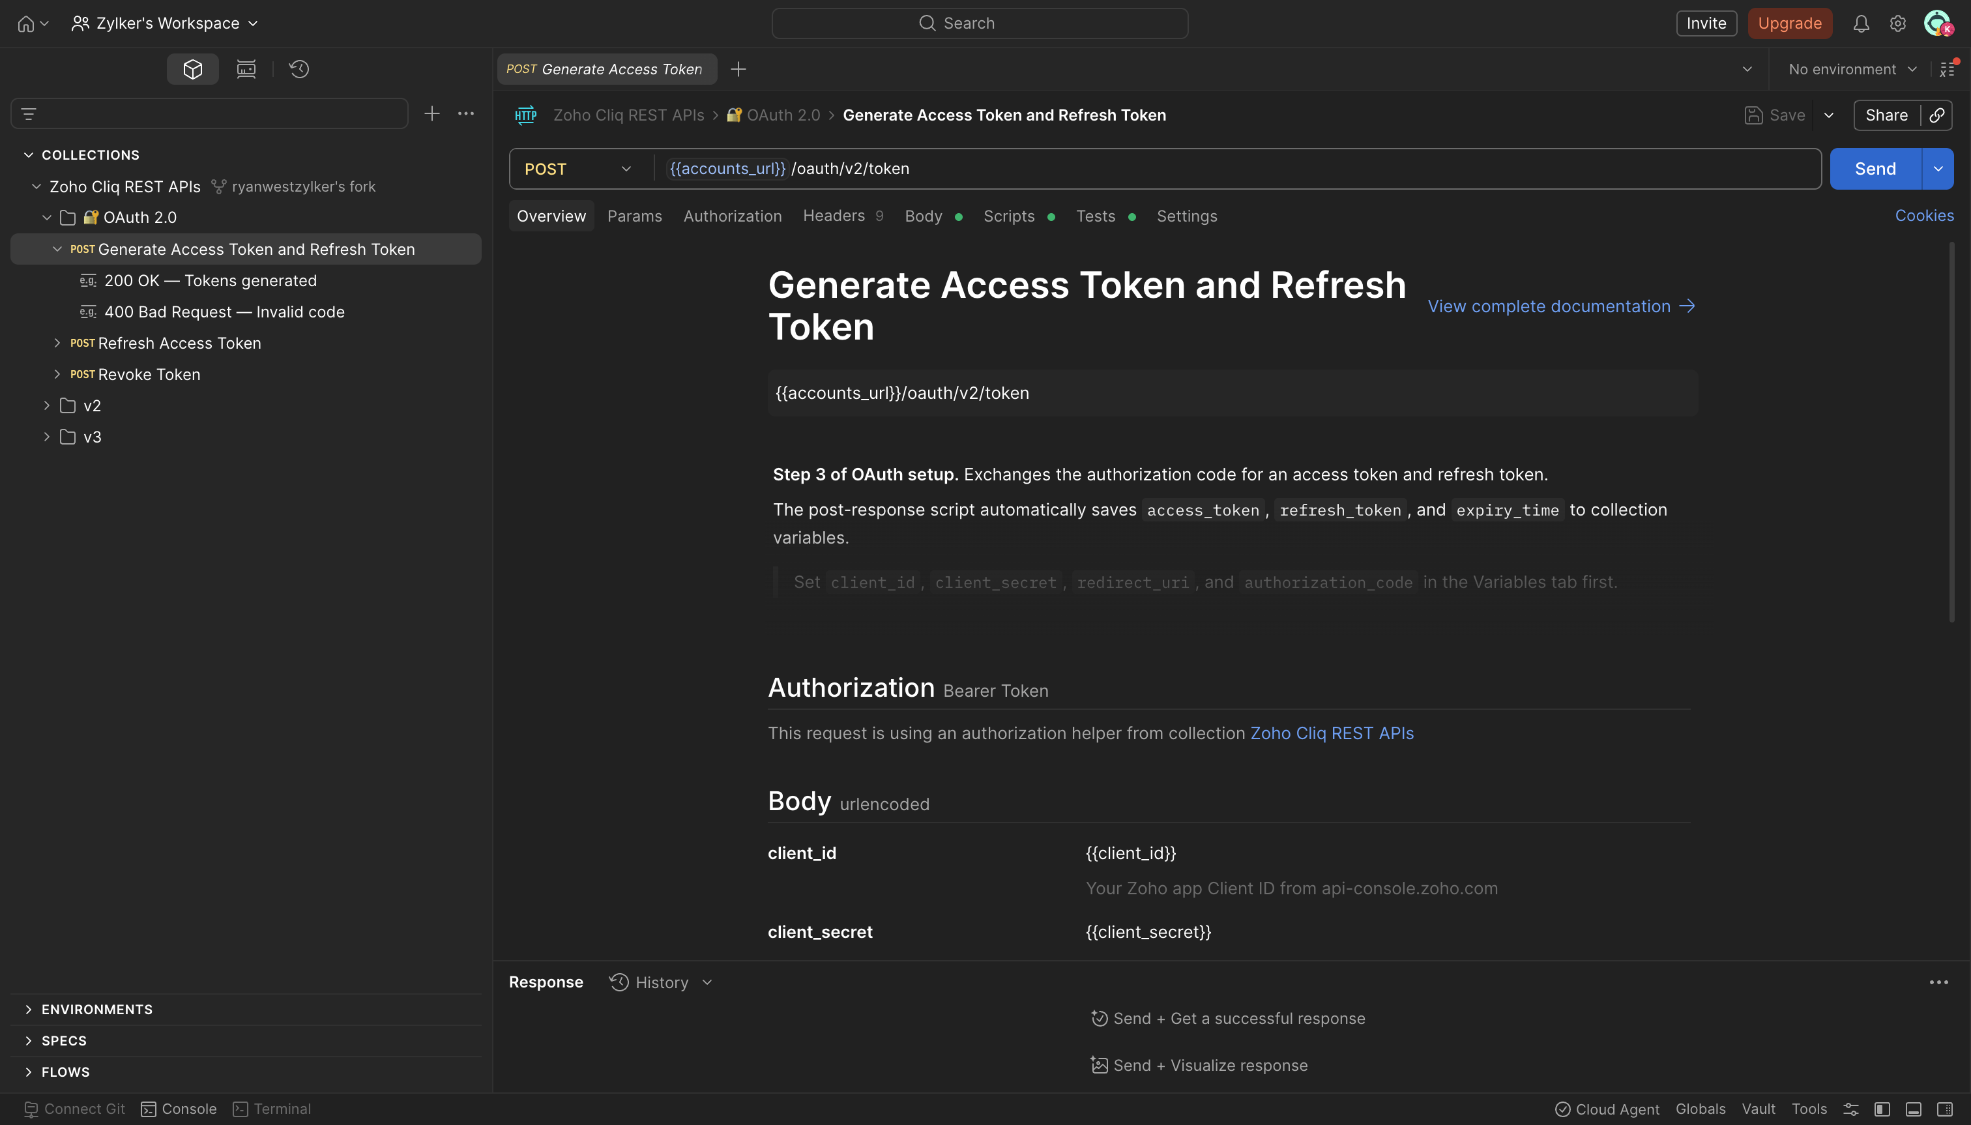The width and height of the screenshot is (1971, 1125).
Task: Switch to the Tests tab
Action: pyautogui.click(x=1105, y=216)
